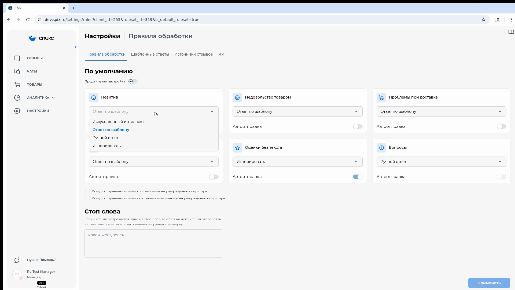
Task: Open the Проблемы при доставке response dropdown
Action: 441,111
